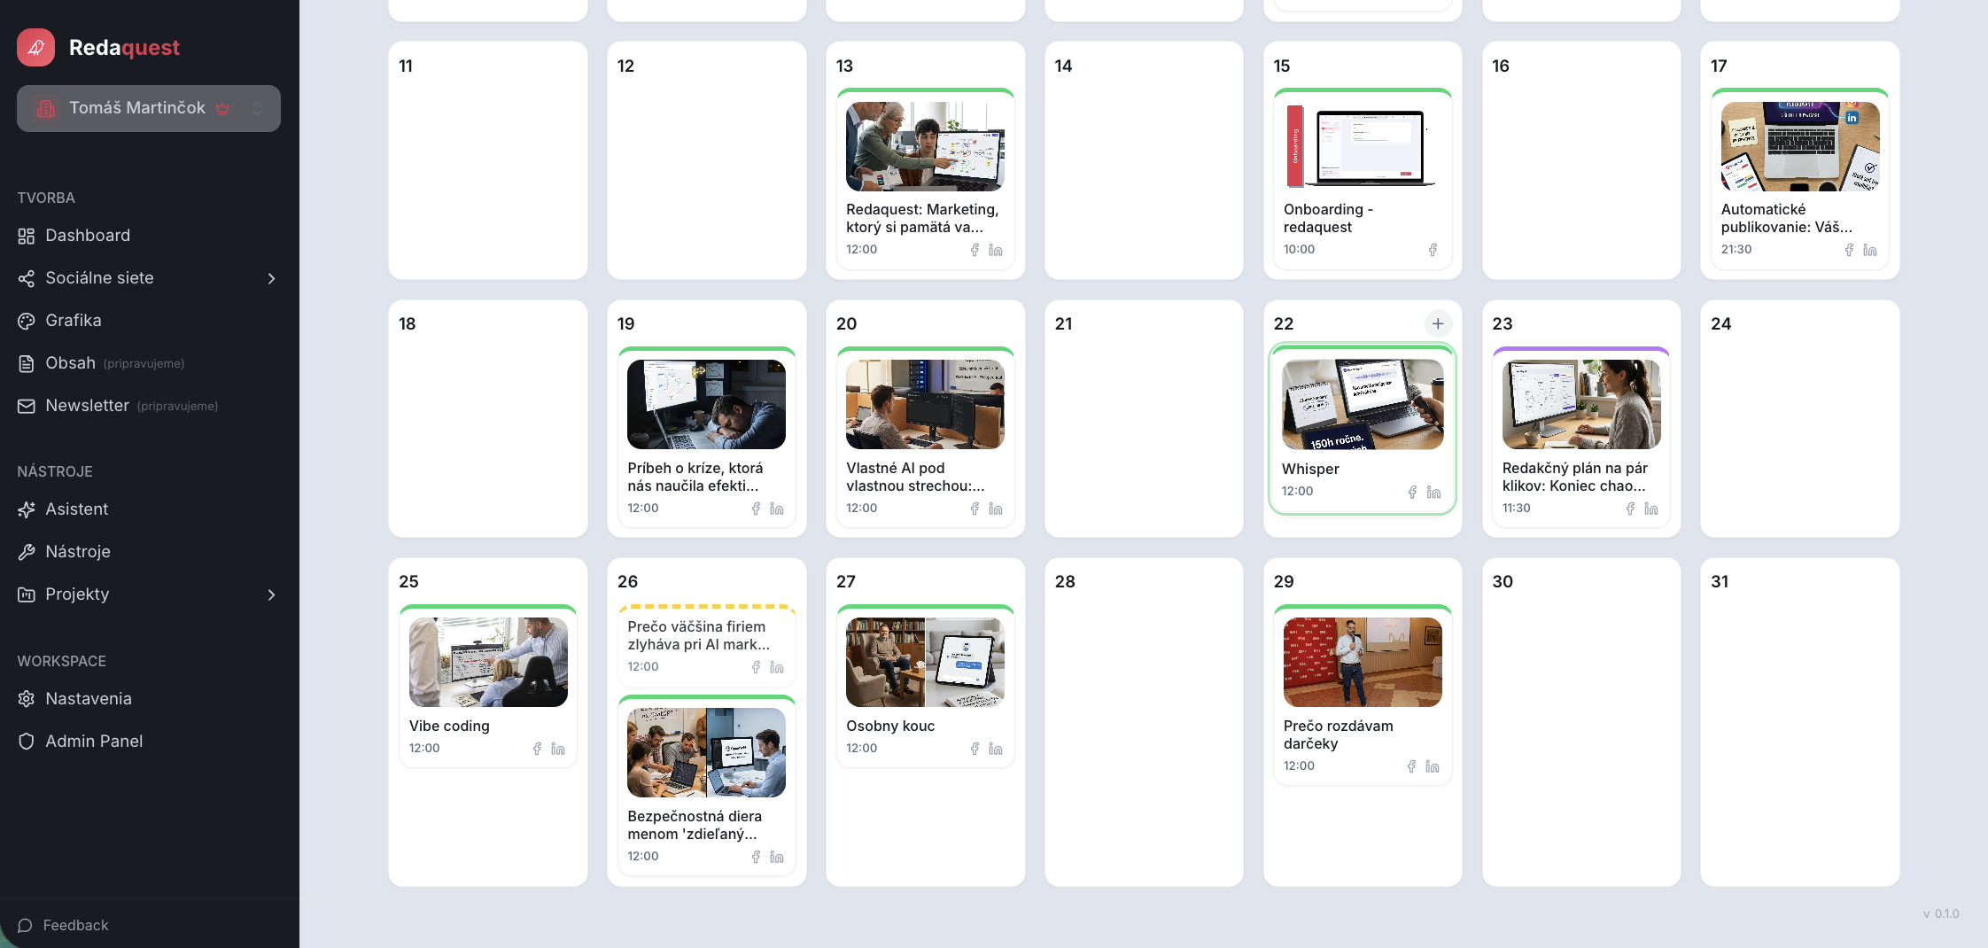1988x948 pixels.
Task: Open the Newsletter menu item
Action: [x=88, y=406]
